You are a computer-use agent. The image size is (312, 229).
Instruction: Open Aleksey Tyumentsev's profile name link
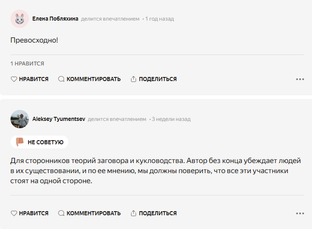(x=59, y=119)
